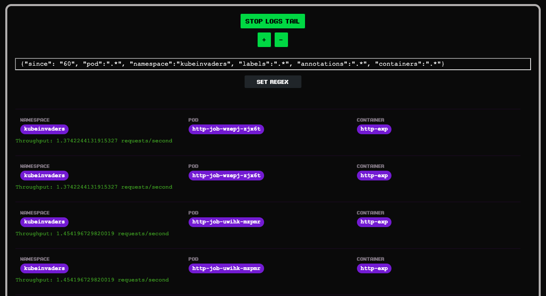Select the third entry's throughput 1.454 log line
This screenshot has height=296, width=546.
92,234
